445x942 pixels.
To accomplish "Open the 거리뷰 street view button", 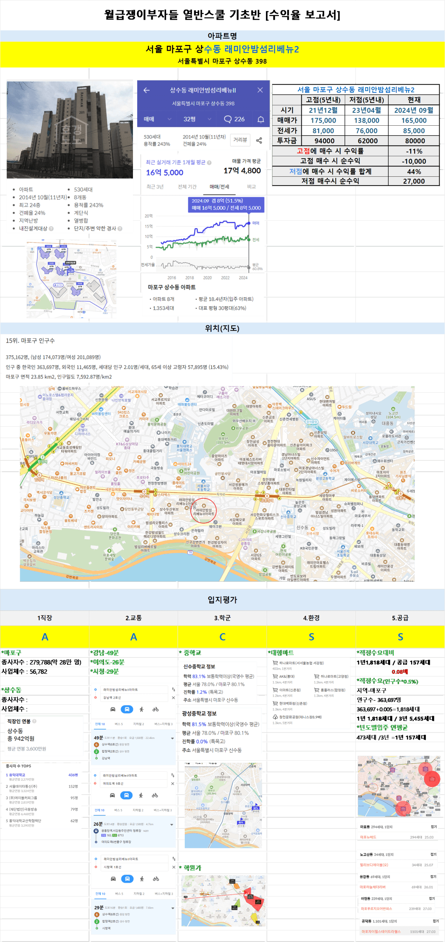I will click(240, 140).
